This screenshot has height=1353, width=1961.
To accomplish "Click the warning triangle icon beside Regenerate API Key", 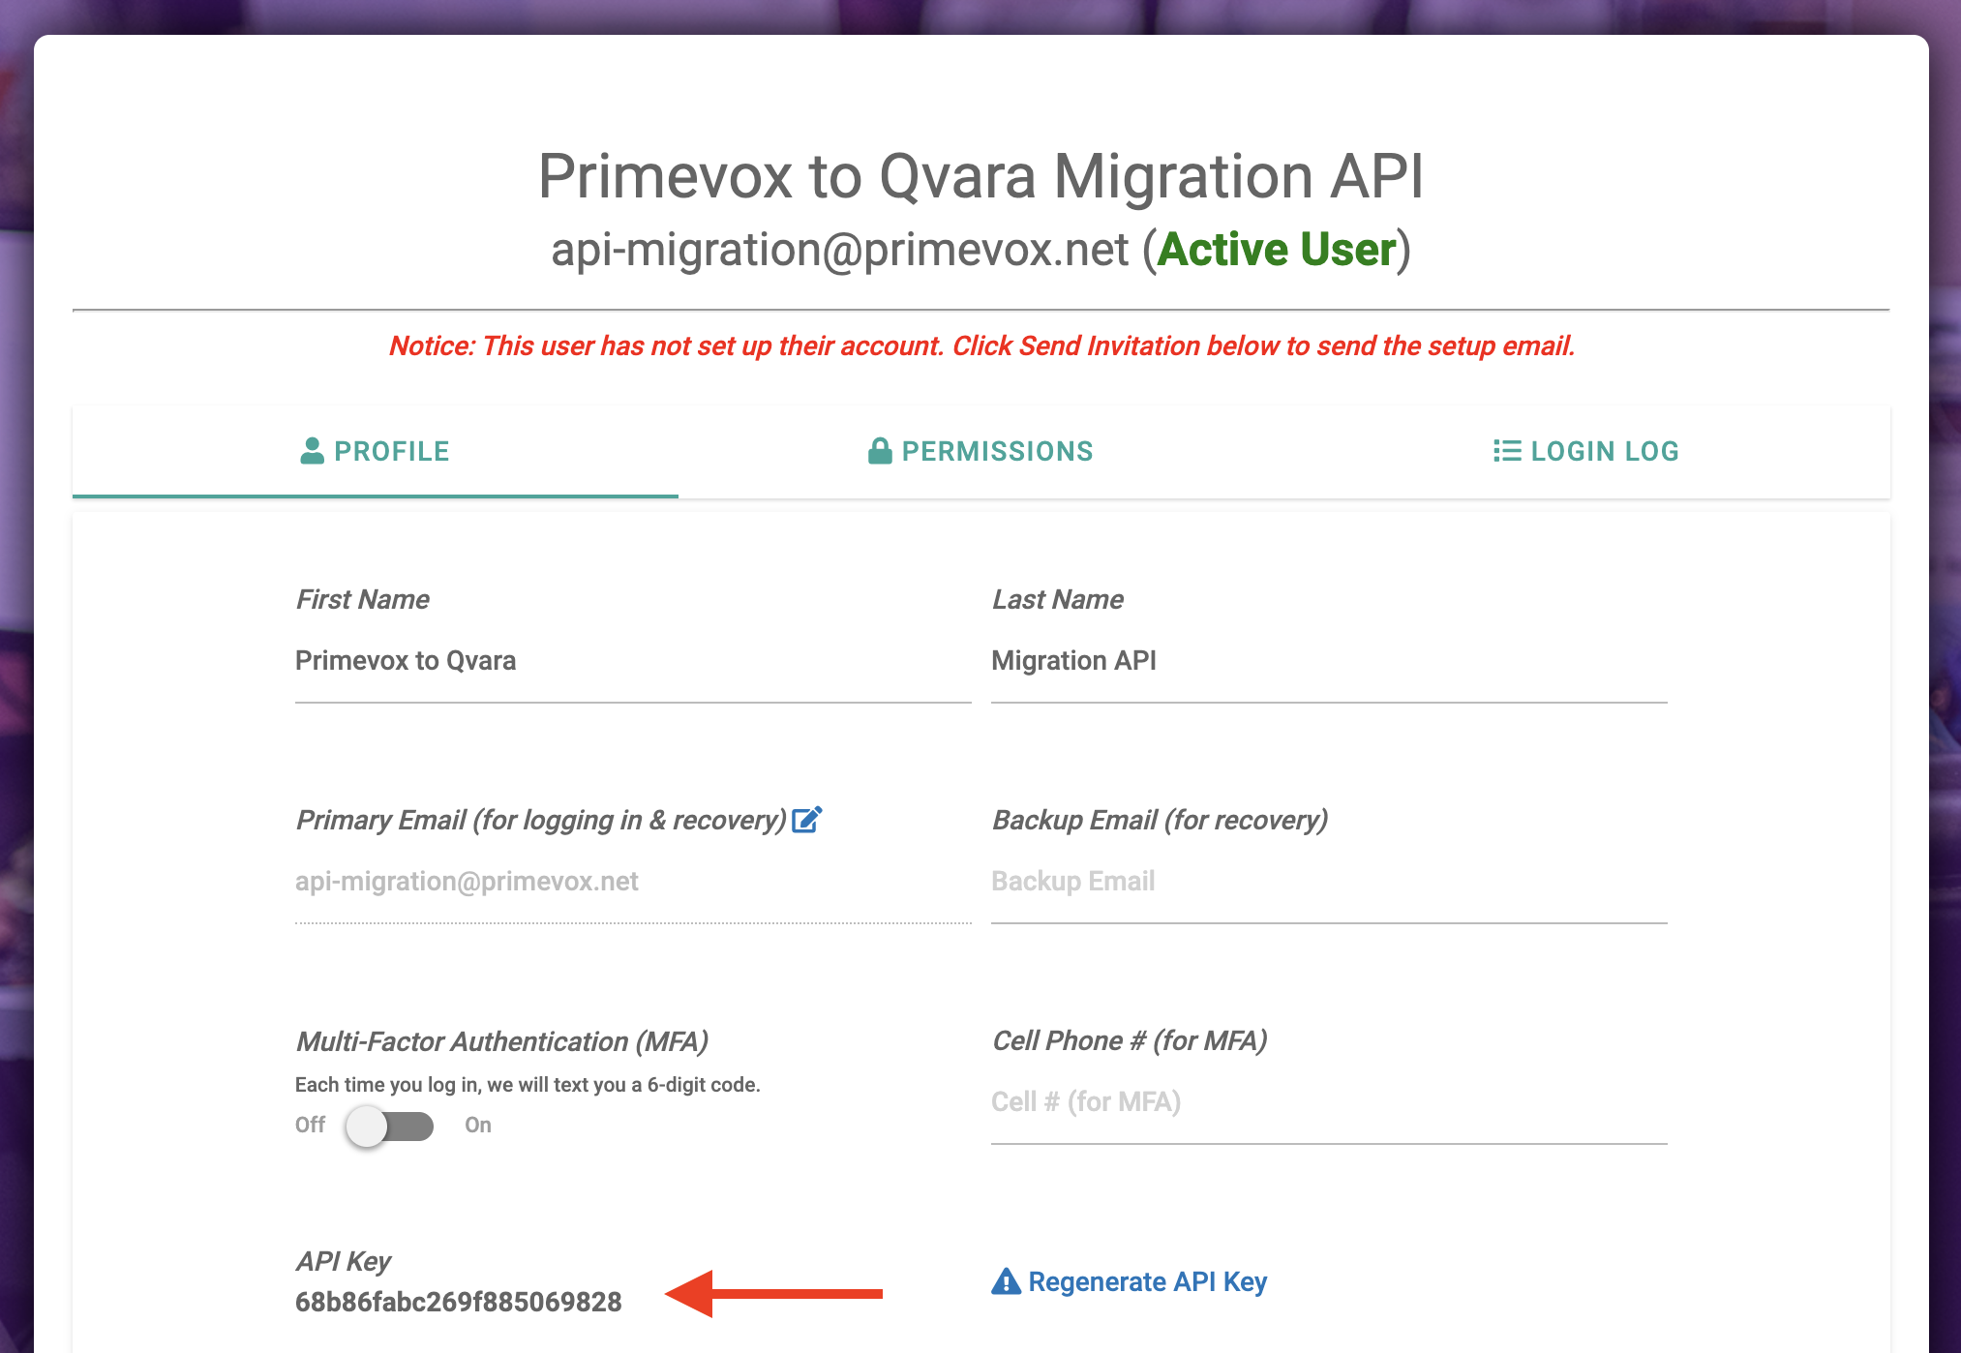I will point(1006,1281).
